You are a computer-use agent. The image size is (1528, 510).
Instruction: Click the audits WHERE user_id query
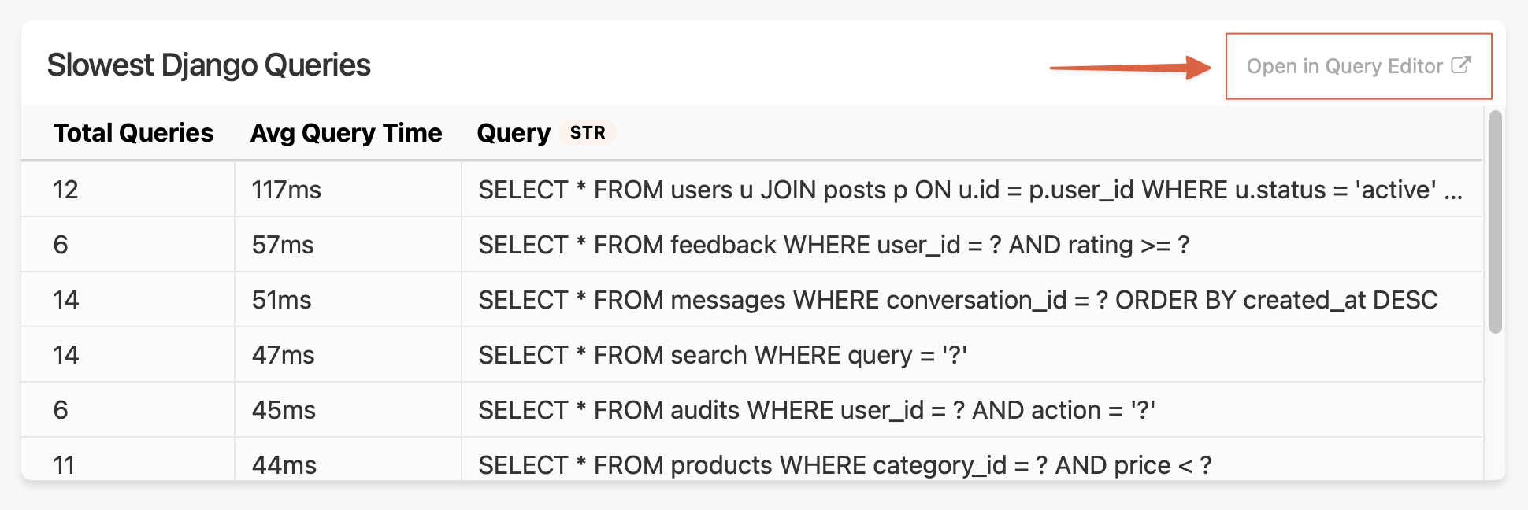[x=817, y=410]
